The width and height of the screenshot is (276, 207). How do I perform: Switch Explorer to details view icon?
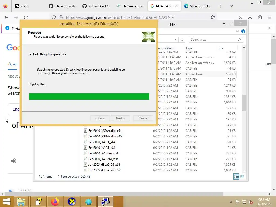pyautogui.click(x=236, y=176)
